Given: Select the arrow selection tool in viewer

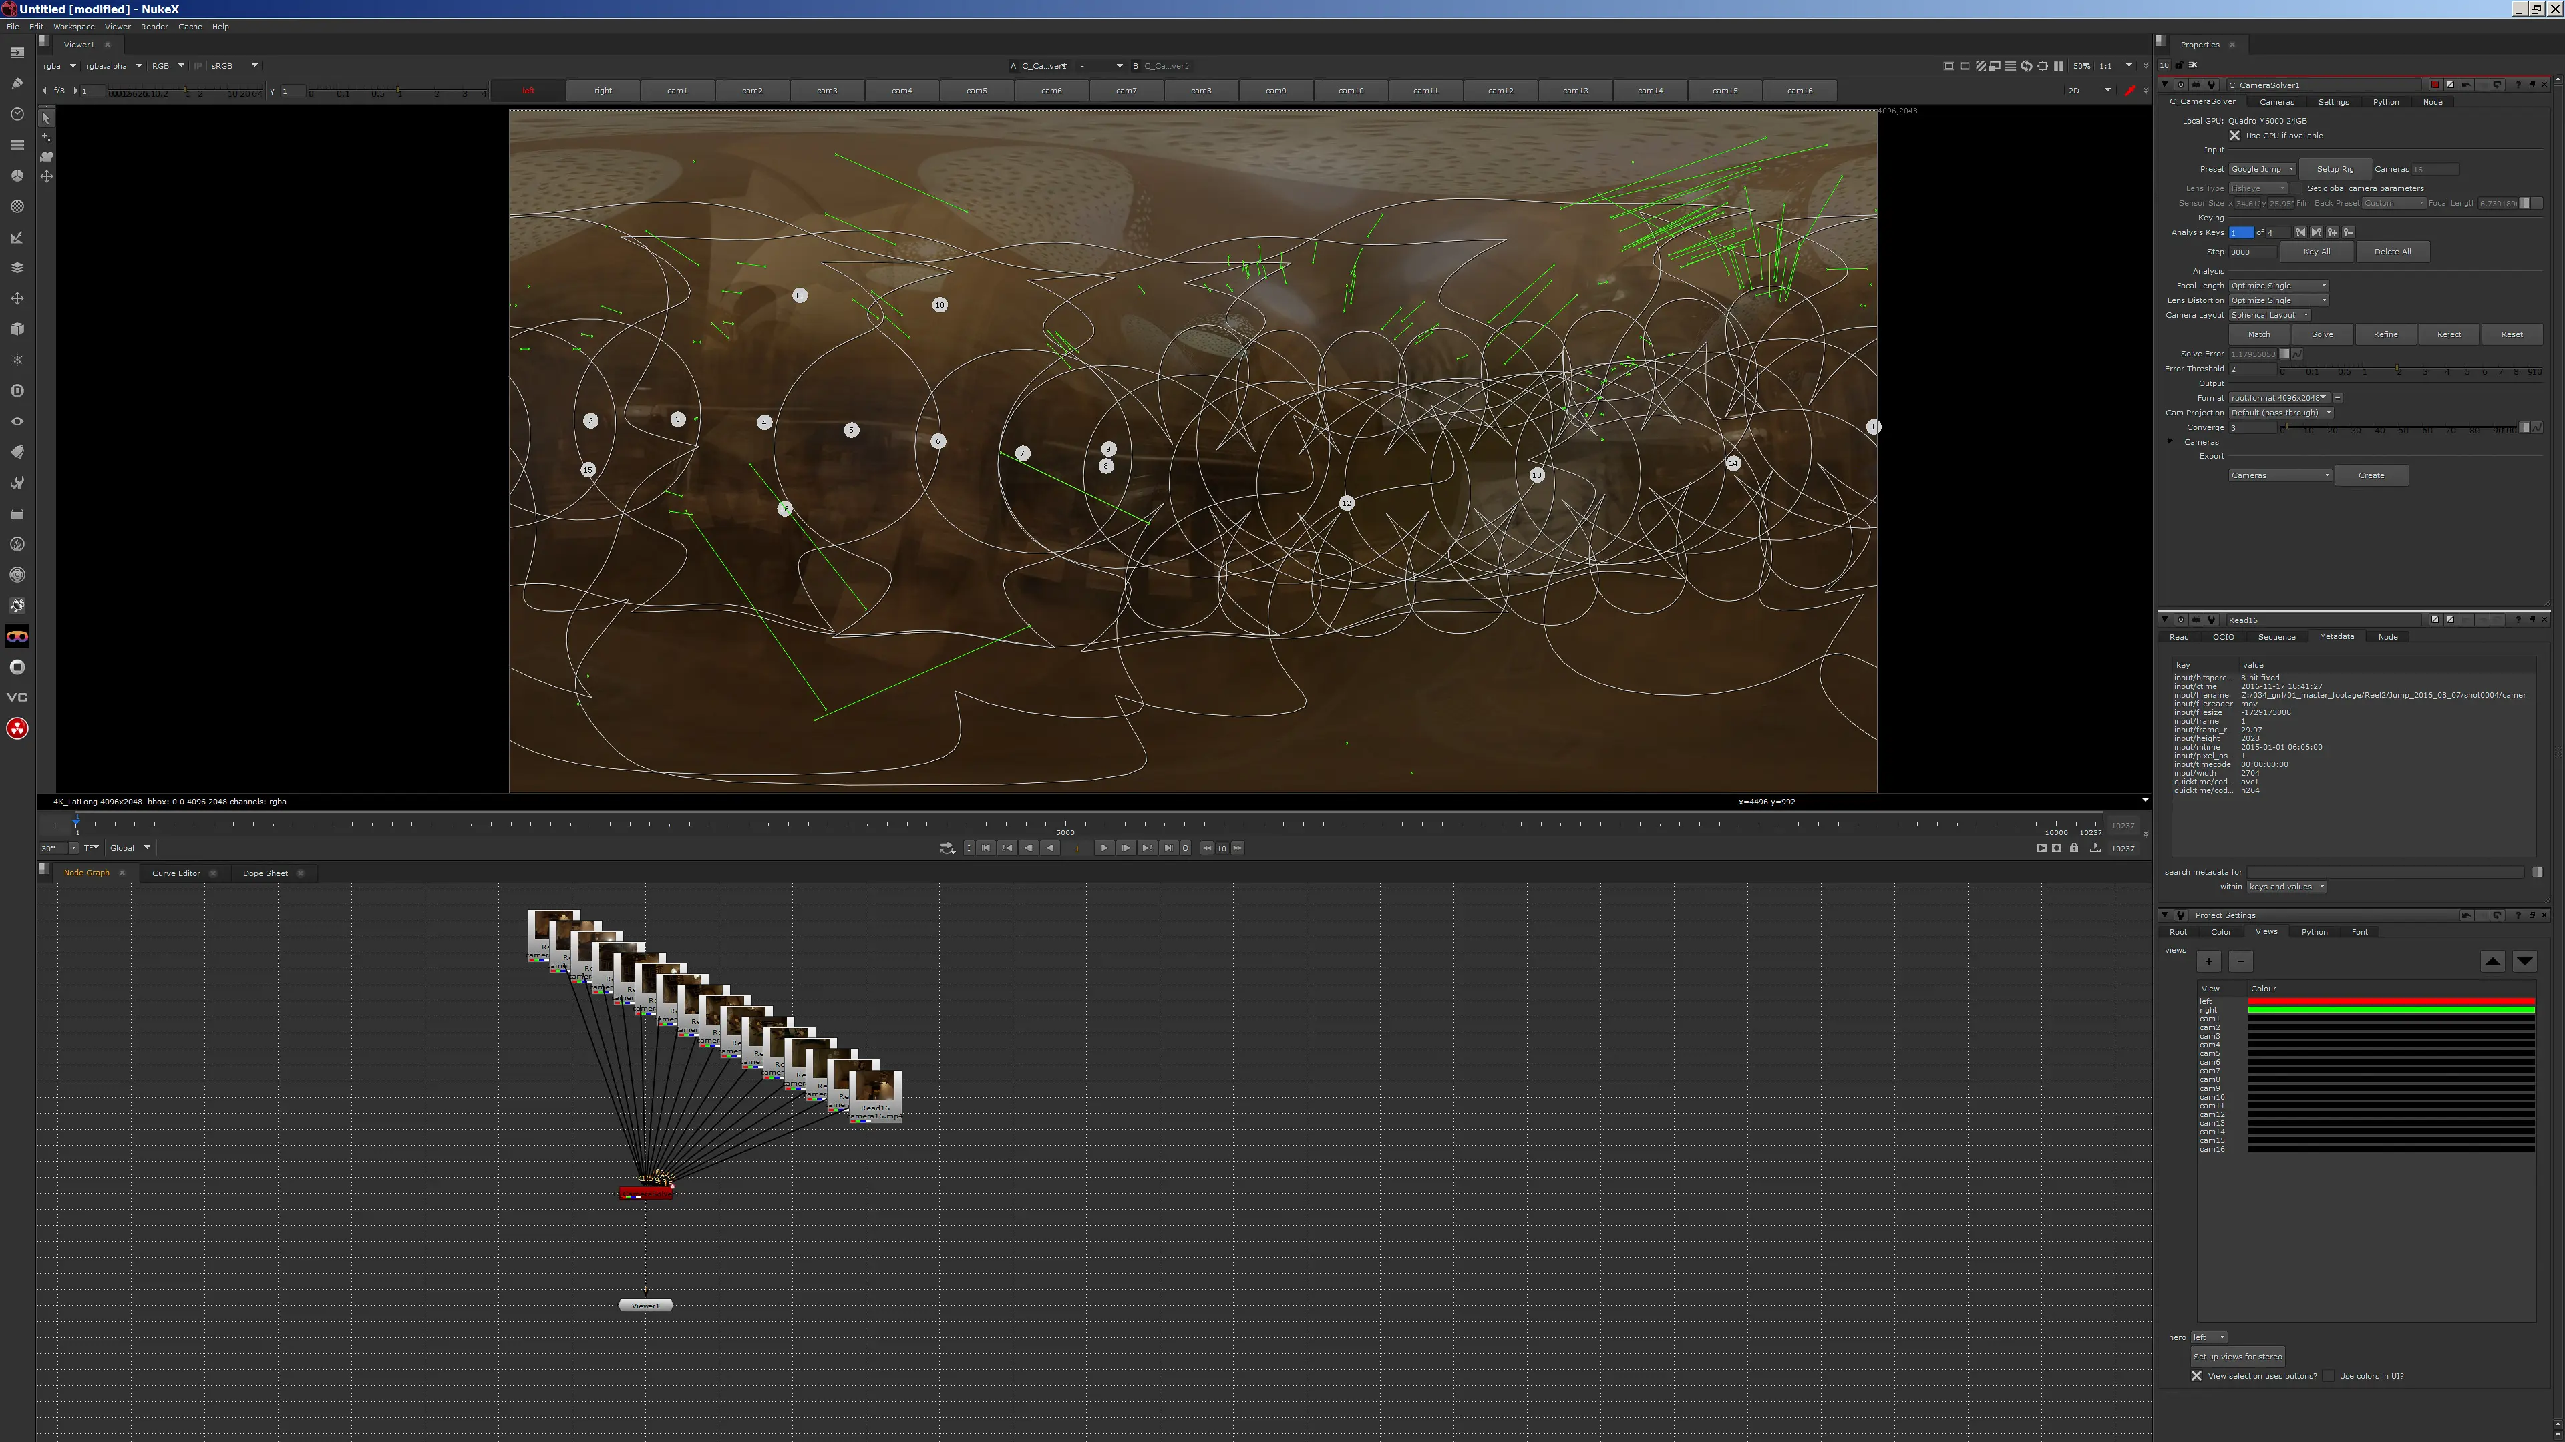Looking at the screenshot, I should tap(46, 117).
